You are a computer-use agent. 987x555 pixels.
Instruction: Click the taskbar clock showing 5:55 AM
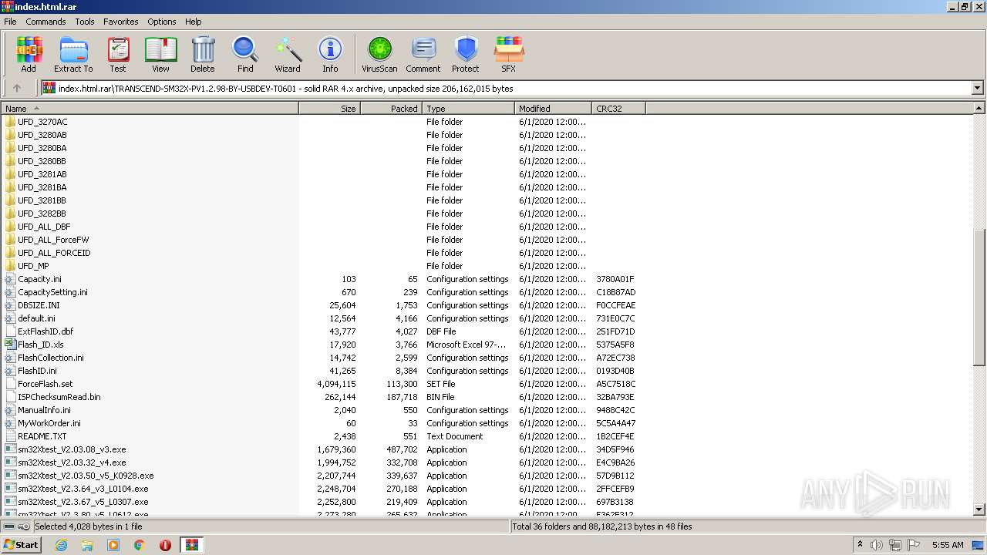pos(948,545)
